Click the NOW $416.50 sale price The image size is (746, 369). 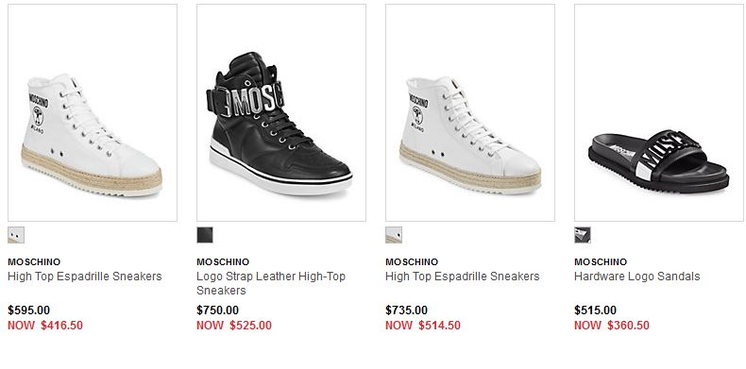coord(45,326)
